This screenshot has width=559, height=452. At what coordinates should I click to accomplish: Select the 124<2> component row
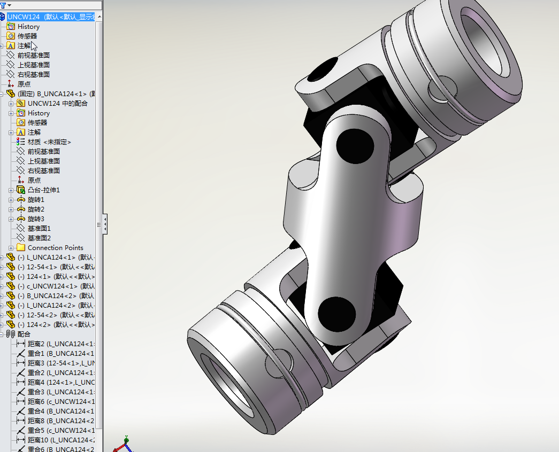click(x=51, y=324)
